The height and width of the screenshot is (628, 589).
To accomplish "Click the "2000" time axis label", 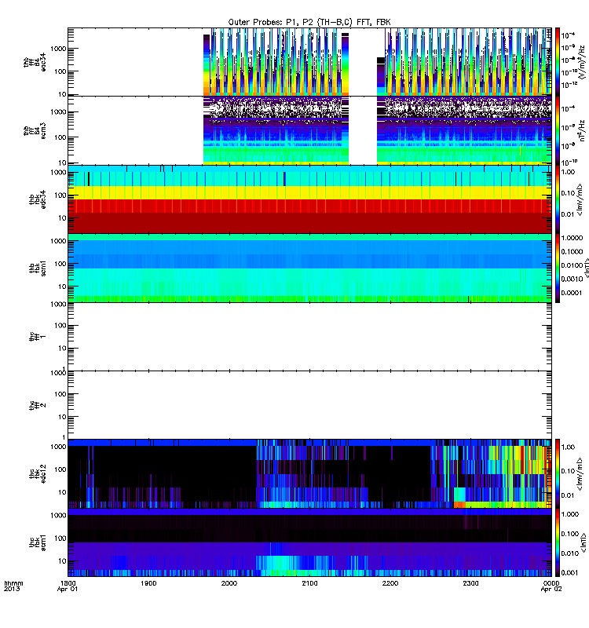I will [229, 583].
